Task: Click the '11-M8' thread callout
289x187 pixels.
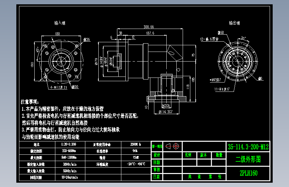Action: point(222,89)
